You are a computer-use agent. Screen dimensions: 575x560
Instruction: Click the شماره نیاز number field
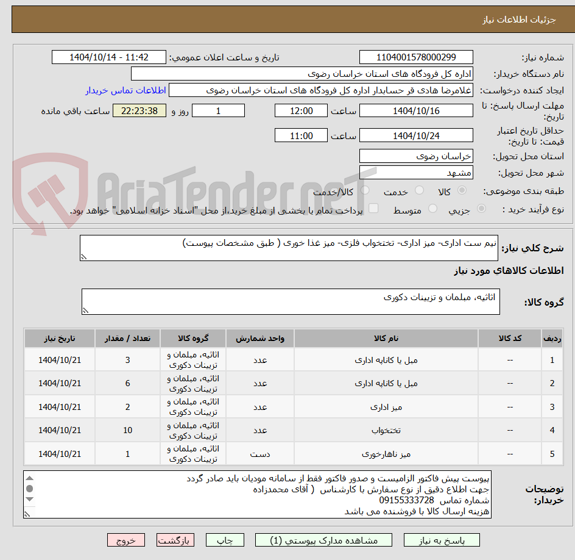(416, 57)
